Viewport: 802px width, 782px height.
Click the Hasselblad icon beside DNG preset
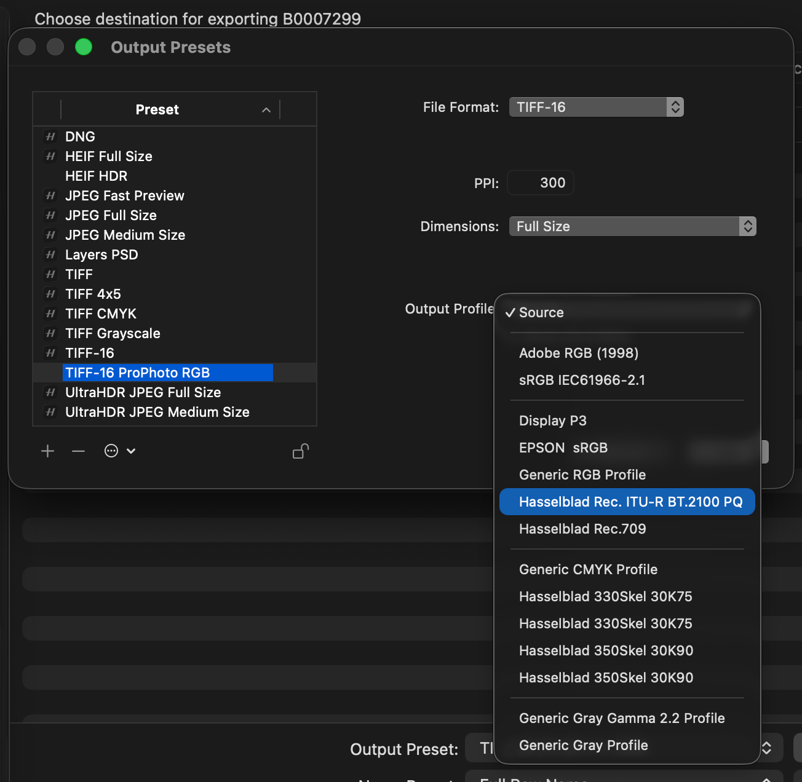click(50, 136)
